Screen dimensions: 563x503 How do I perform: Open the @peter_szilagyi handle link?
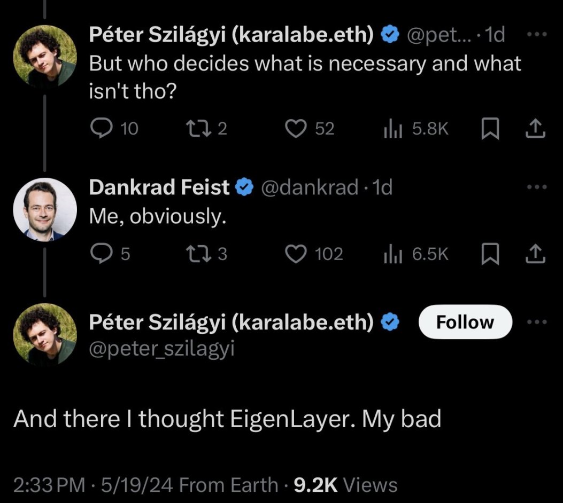pyautogui.click(x=161, y=349)
